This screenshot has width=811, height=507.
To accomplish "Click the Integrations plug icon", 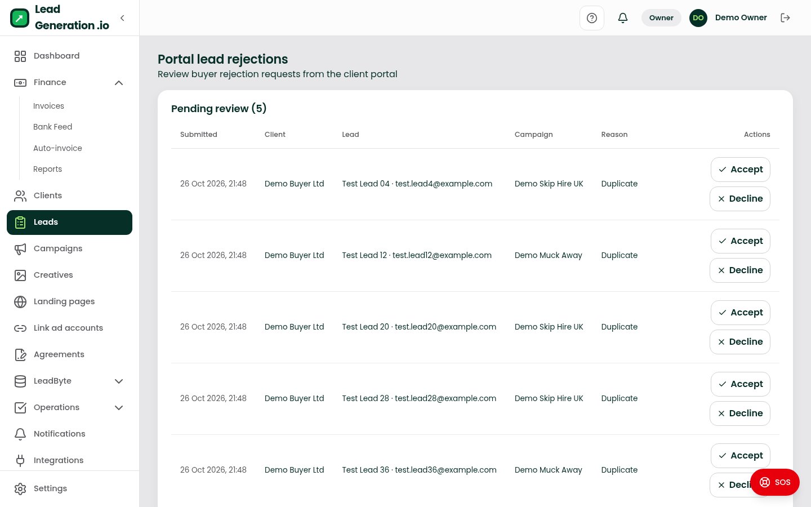I will 20,460.
